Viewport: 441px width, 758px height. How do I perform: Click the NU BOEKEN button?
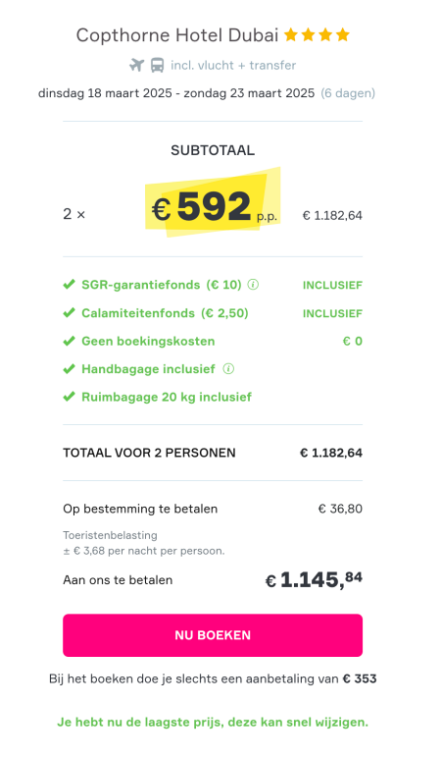[213, 635]
